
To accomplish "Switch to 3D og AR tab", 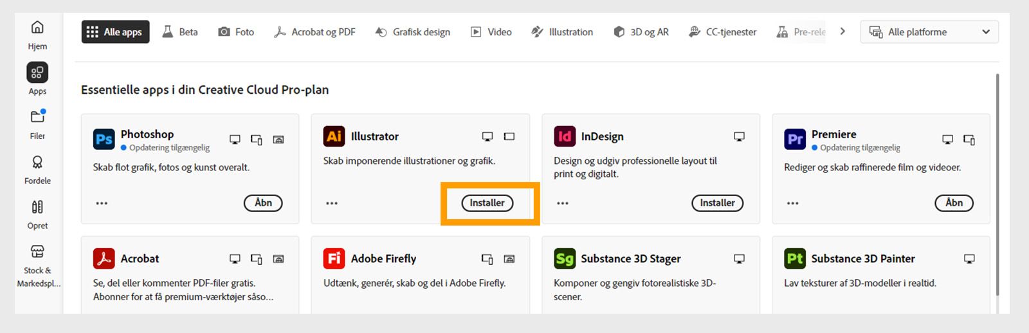I will click(x=641, y=32).
